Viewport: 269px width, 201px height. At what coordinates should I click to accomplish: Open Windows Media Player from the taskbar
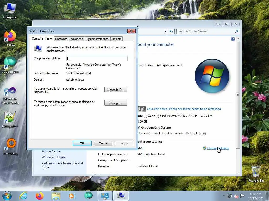click(71, 196)
